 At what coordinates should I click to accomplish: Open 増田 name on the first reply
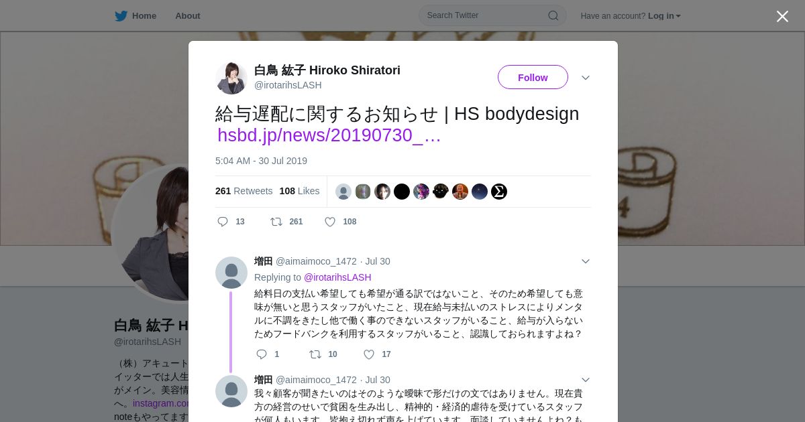pos(264,261)
